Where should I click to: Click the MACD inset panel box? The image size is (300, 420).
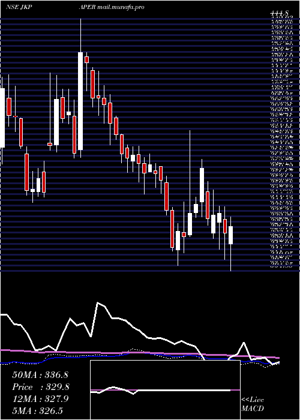pyautogui.click(x=165, y=390)
